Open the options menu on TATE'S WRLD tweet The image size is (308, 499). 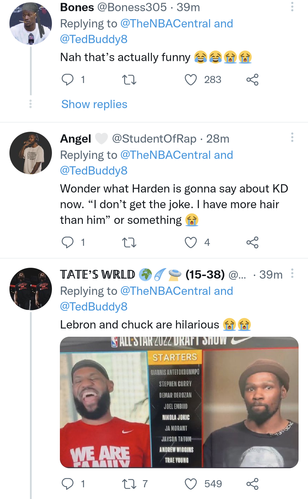coord(291,274)
